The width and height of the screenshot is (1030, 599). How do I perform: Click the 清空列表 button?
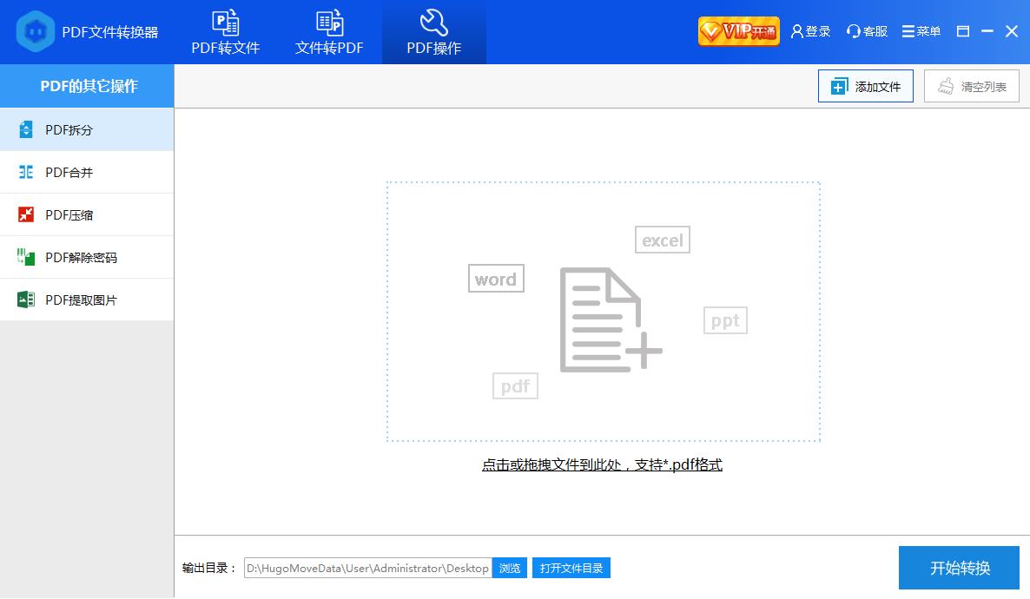tap(972, 86)
